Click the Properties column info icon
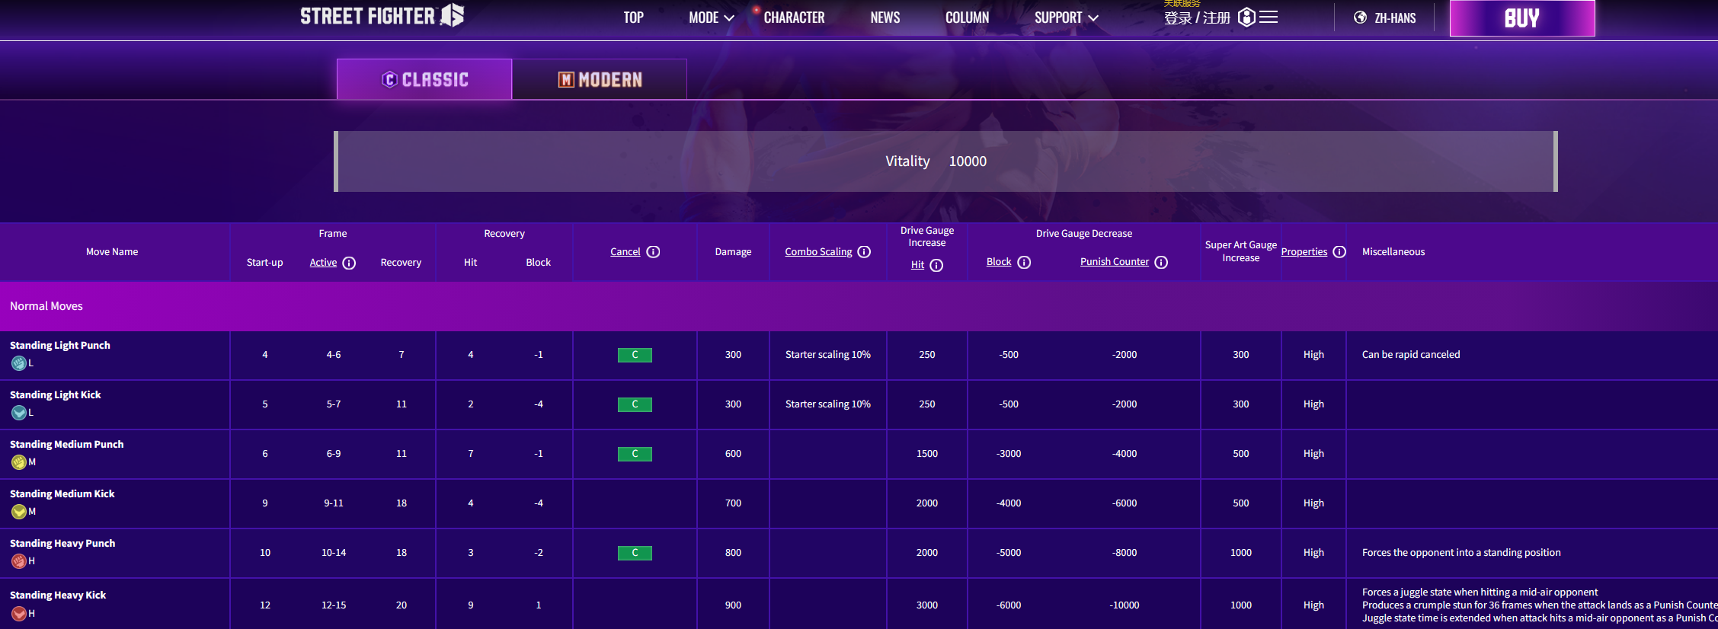This screenshot has height=629, width=1718. click(1339, 252)
